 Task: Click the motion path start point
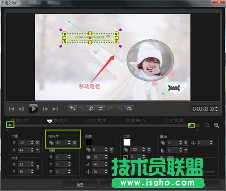point(69,22)
